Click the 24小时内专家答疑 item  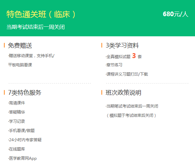click(25, 140)
